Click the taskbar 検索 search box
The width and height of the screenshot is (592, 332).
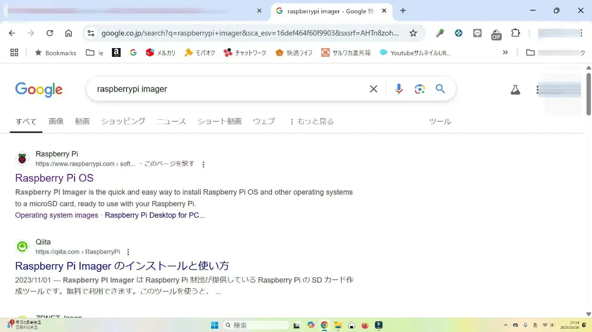[x=256, y=325]
